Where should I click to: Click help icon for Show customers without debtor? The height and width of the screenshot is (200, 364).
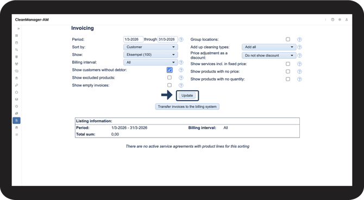(x=181, y=70)
